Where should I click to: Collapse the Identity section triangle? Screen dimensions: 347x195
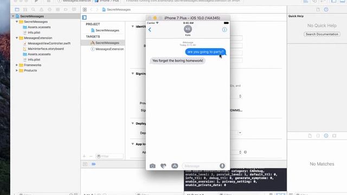click(132, 27)
